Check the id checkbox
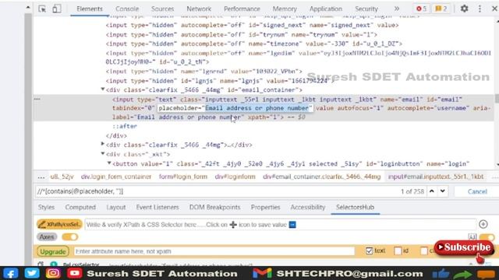Screen dimensions: 499x280 pyautogui.click(x=398, y=250)
